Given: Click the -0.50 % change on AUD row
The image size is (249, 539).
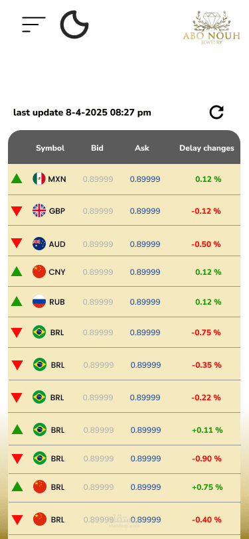Looking at the screenshot, I should (206, 244).
